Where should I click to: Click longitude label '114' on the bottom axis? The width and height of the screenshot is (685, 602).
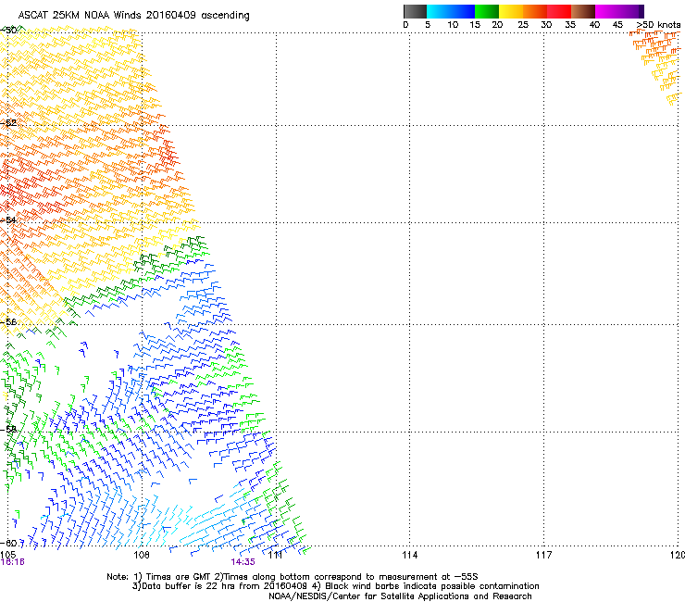pos(409,555)
